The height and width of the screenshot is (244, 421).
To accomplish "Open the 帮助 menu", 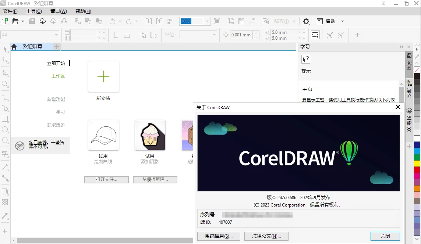I will point(83,11).
